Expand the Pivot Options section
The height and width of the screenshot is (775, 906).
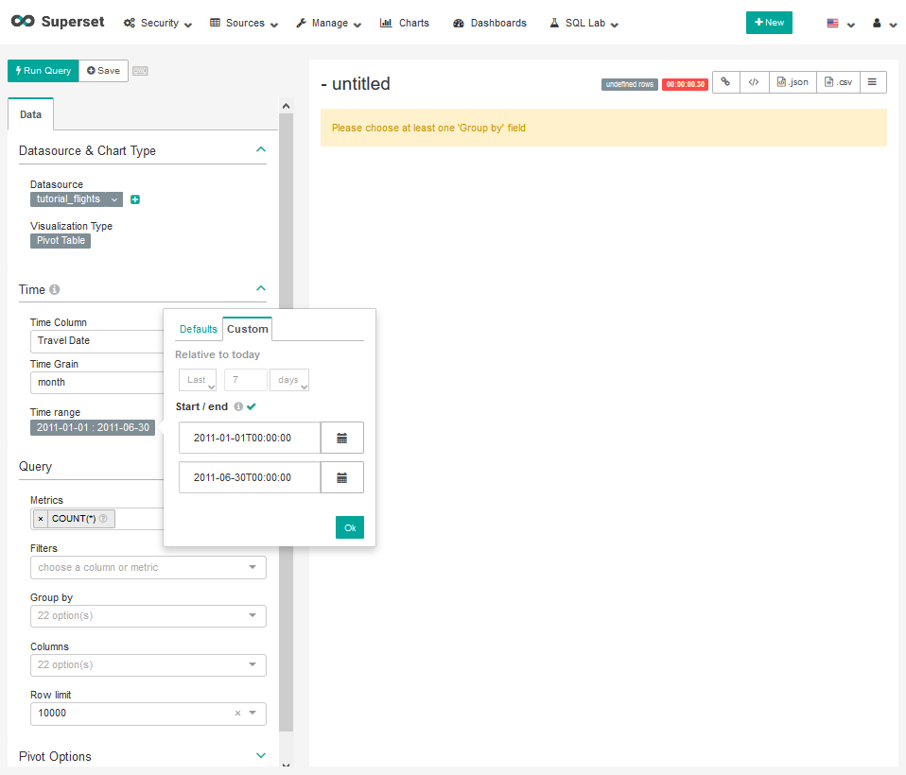point(261,755)
